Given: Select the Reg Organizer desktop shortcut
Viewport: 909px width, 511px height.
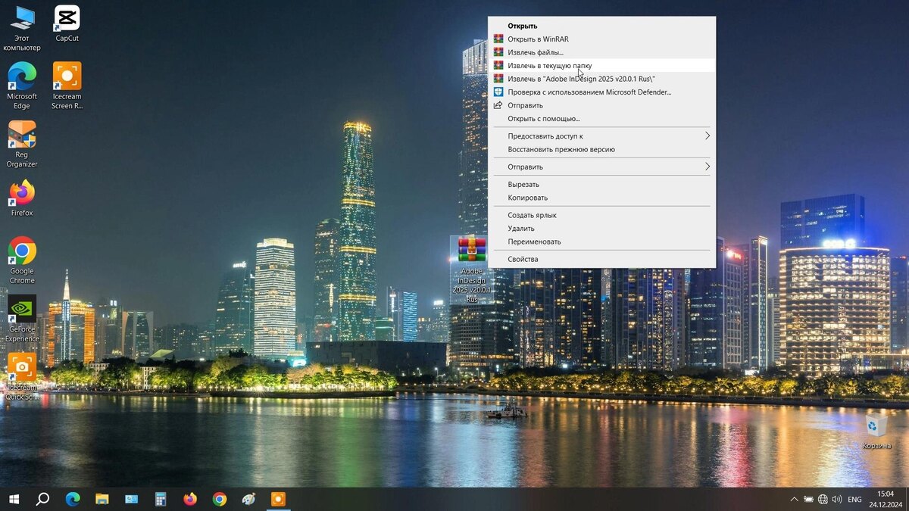Looking at the screenshot, I should [x=22, y=144].
